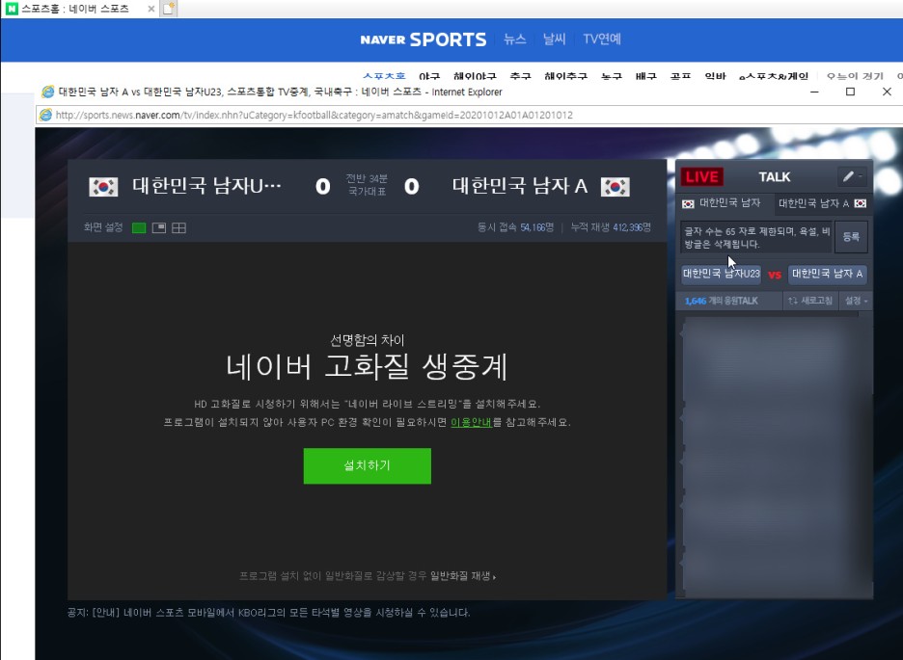Click the notice text about KBO리그 타석별 영상
Screen dimensions: 903x660
[x=269, y=612]
